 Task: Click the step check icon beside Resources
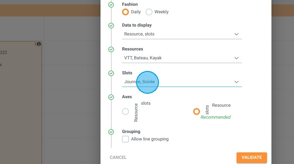pos(111,49)
